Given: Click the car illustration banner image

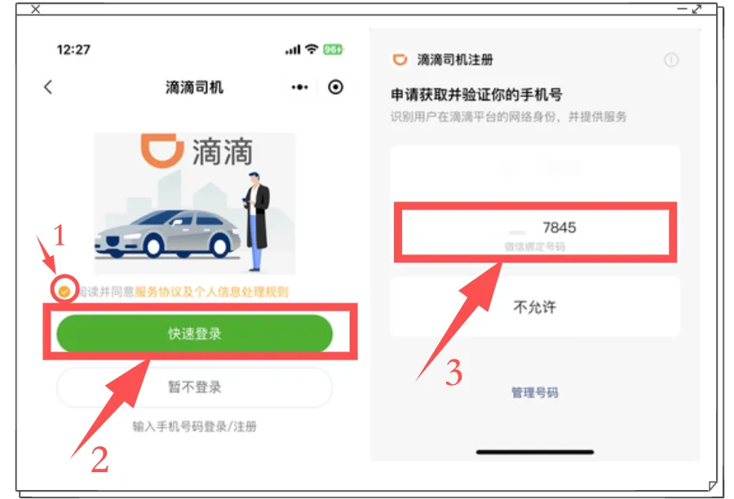Looking at the screenshot, I should pyautogui.click(x=195, y=203).
